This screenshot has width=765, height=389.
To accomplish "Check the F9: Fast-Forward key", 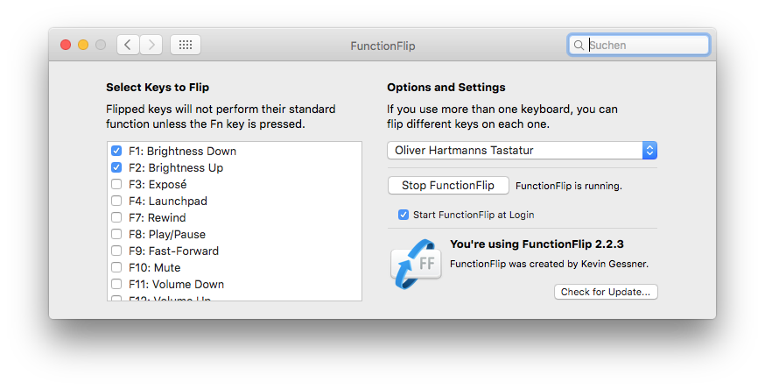I will point(116,251).
